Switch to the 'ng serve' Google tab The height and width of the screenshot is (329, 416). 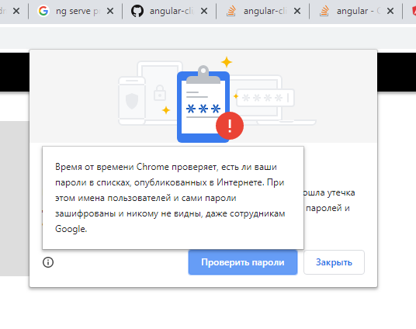tap(75, 11)
